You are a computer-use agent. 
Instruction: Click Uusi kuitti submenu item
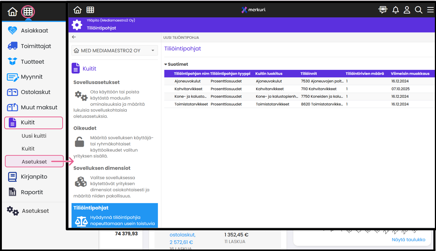[x=34, y=136]
